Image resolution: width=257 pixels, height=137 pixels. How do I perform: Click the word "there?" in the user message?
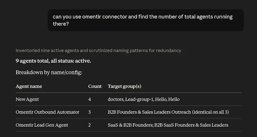61,24
